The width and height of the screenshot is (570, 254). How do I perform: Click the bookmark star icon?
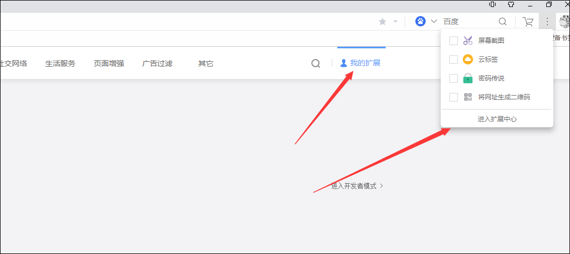tap(382, 21)
